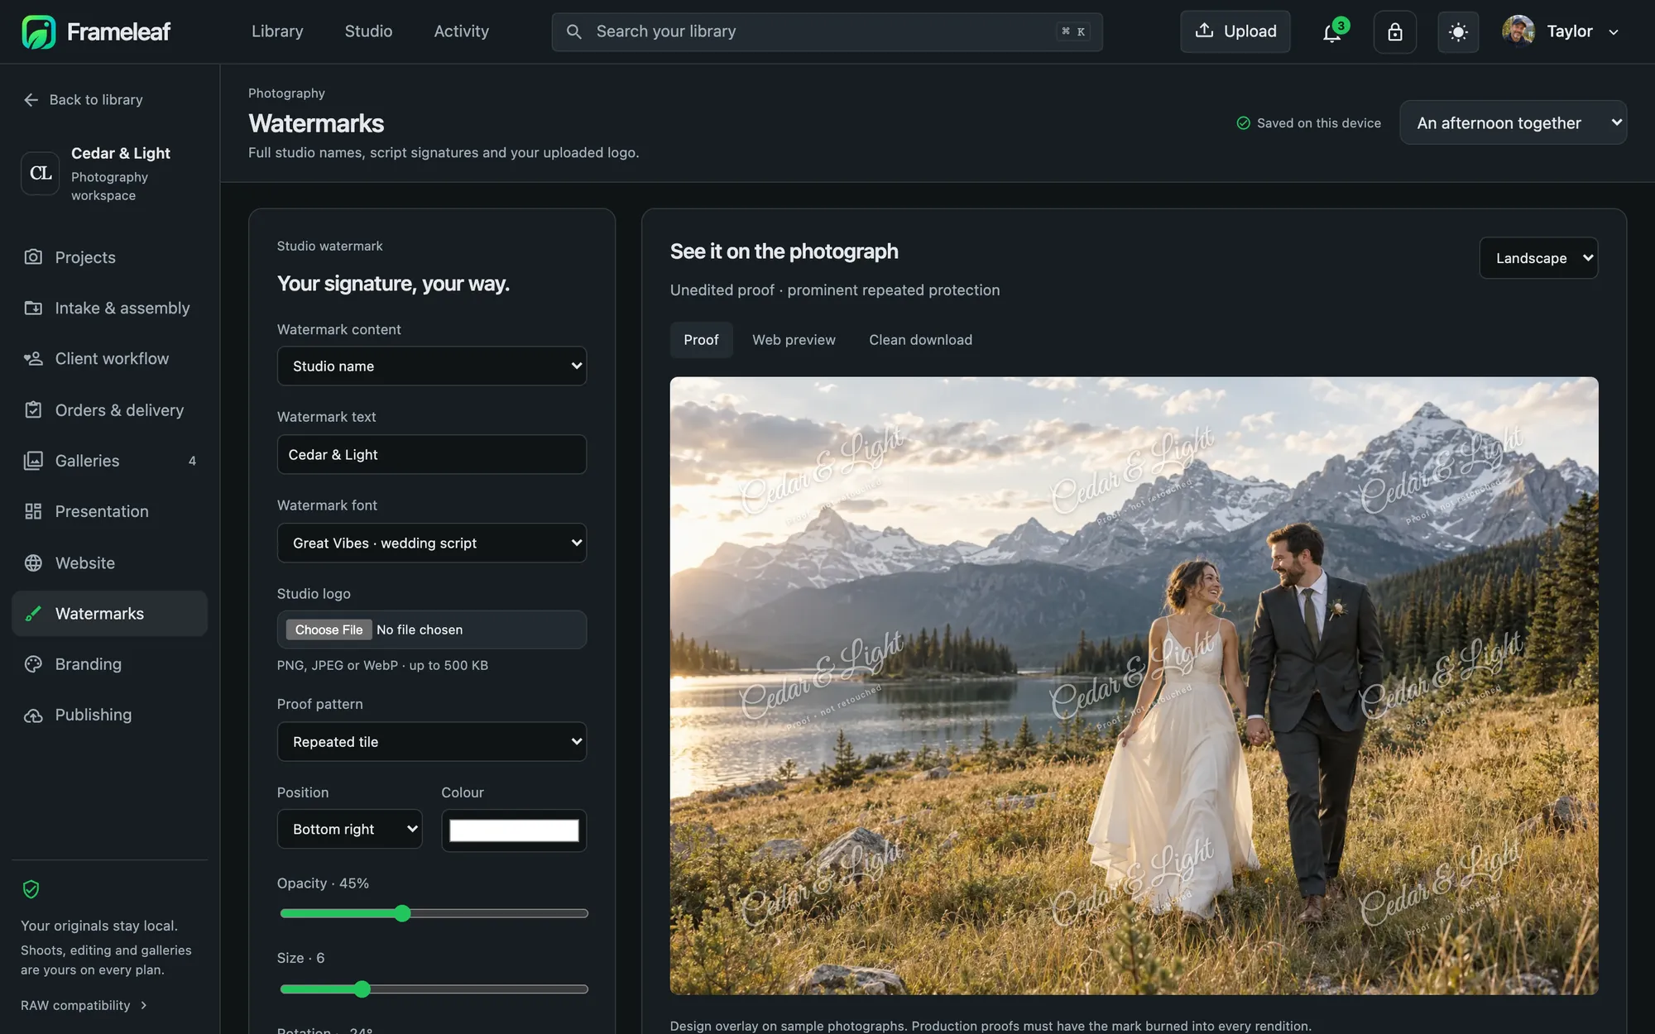Open the Studio menu
Image resolution: width=1655 pixels, height=1034 pixels.
[x=368, y=31]
